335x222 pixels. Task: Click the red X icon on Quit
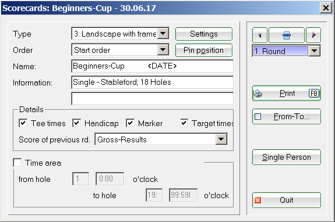pos(258,200)
